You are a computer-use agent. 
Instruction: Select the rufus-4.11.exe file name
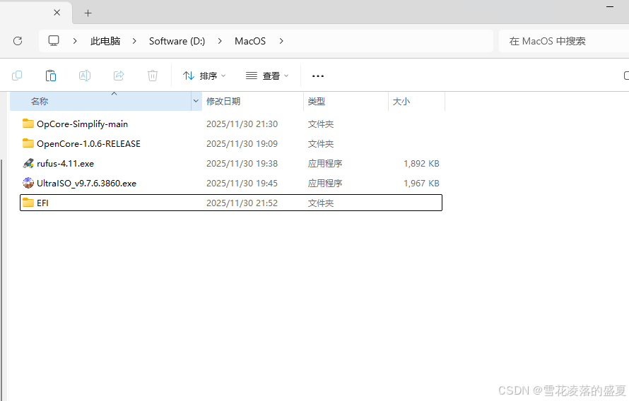[x=66, y=164]
